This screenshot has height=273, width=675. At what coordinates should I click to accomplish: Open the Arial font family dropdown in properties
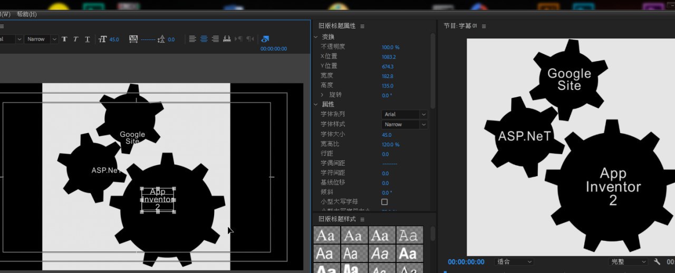pyautogui.click(x=404, y=114)
